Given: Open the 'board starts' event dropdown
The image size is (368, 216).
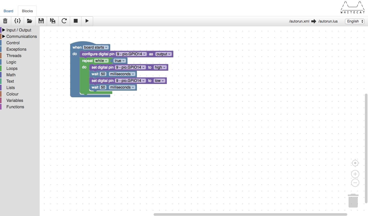Looking at the screenshot, I should click(96, 47).
